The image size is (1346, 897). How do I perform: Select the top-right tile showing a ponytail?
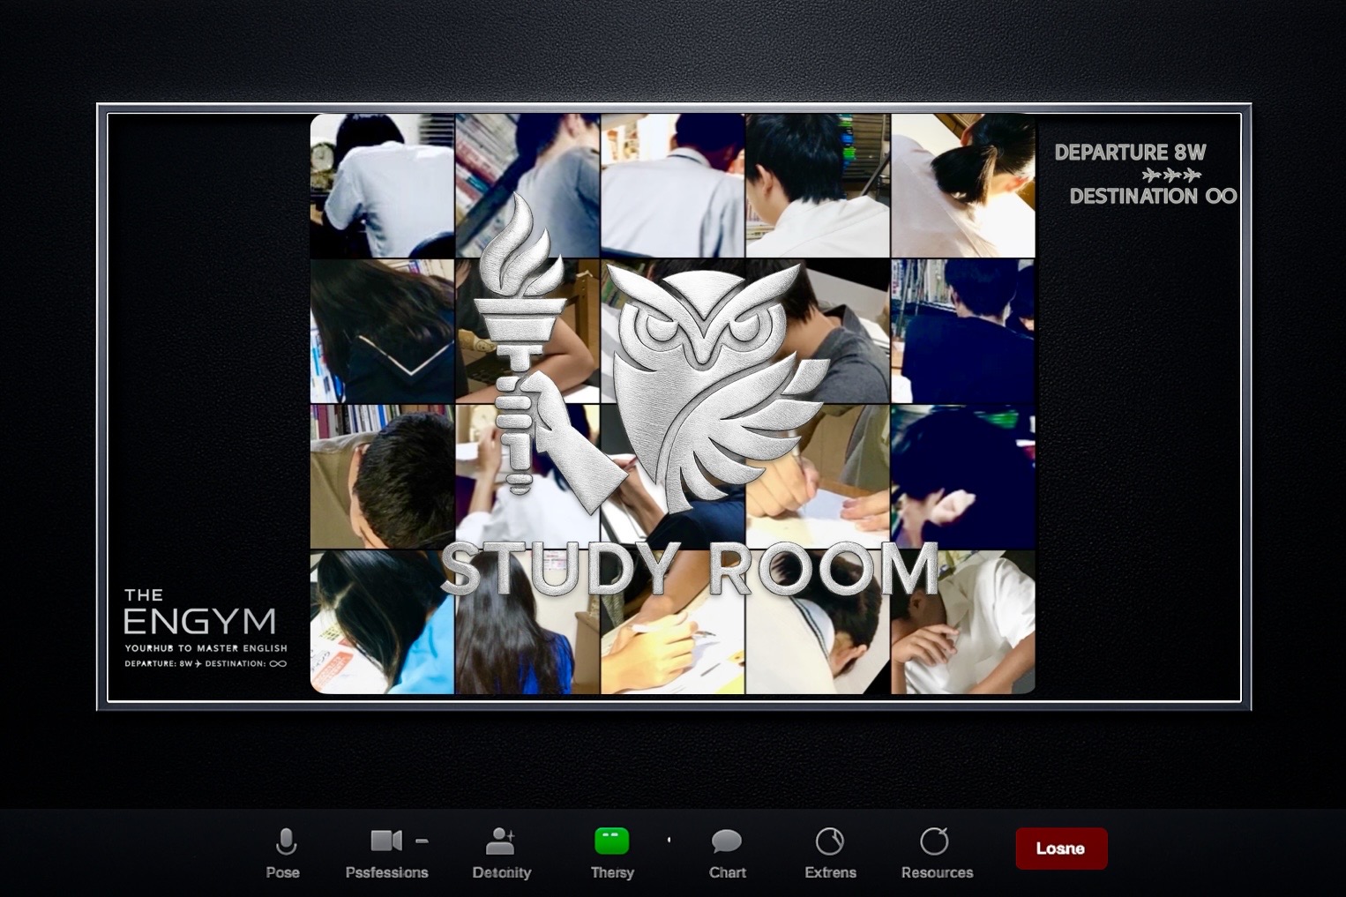pos(962,185)
